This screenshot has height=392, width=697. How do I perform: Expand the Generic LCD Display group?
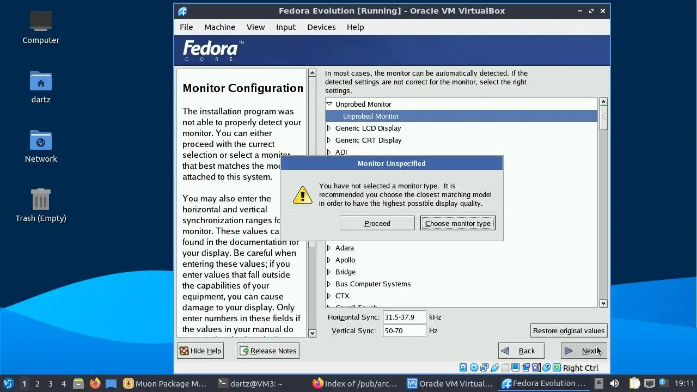[x=329, y=128]
